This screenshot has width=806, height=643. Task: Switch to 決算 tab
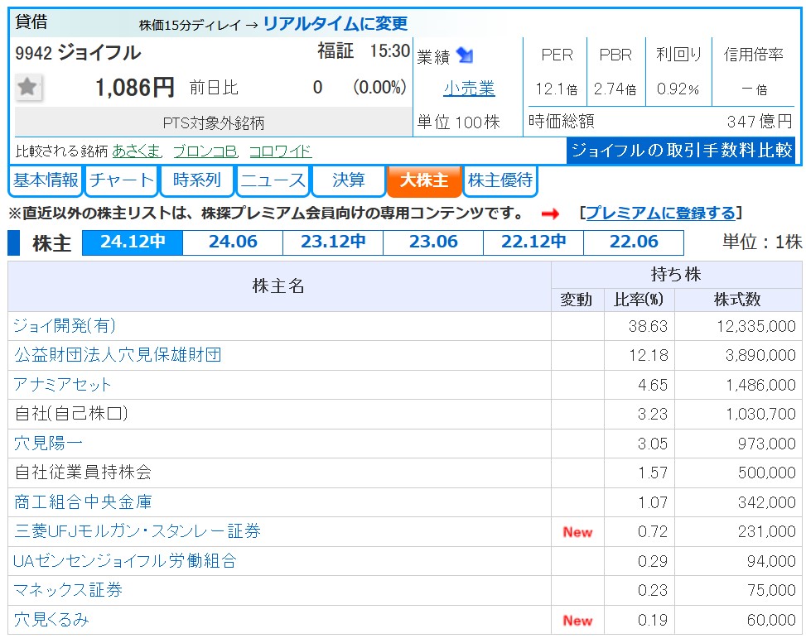(349, 180)
